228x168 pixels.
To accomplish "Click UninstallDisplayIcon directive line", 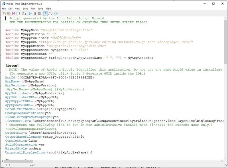I will [49, 152].
